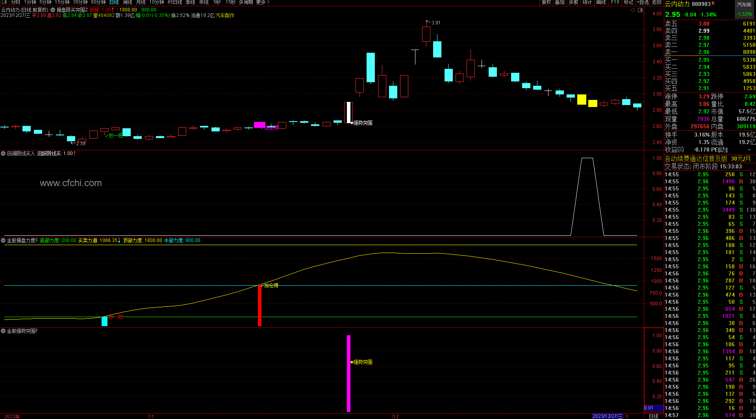Screen dimensions: 756x419
Task: Click the 叠加 overlay button
Action: point(560,2)
